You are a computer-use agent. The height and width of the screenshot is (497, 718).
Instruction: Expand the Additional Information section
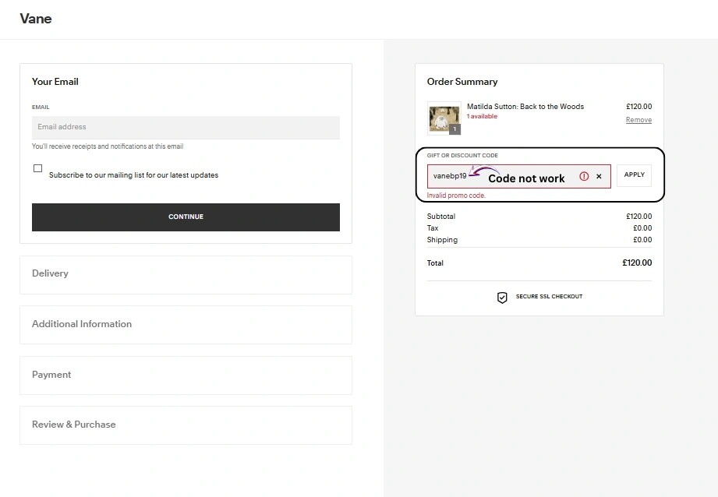click(x=186, y=324)
